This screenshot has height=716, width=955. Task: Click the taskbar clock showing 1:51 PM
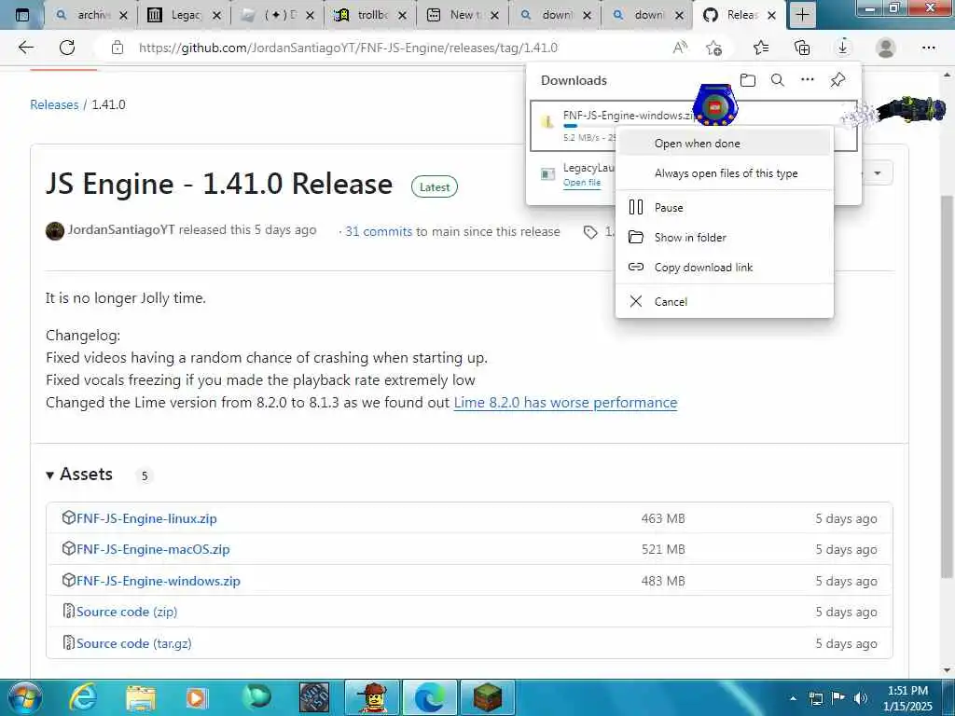tap(907, 697)
